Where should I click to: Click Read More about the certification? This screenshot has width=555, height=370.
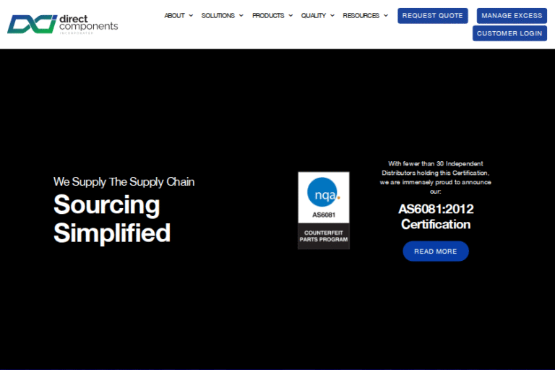435,251
